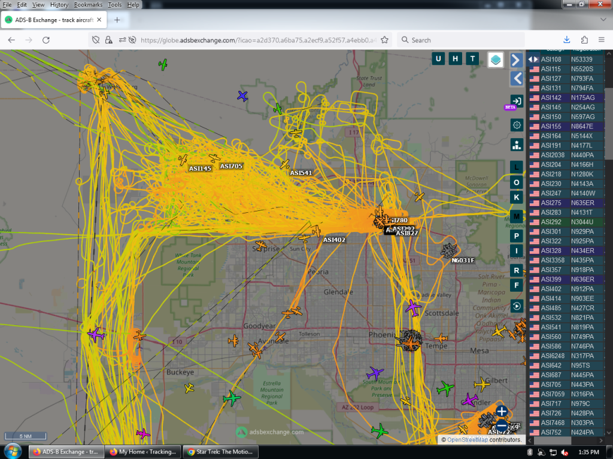
Task: Select aircraft ASI402 on the map
Action: pyautogui.click(x=316, y=231)
